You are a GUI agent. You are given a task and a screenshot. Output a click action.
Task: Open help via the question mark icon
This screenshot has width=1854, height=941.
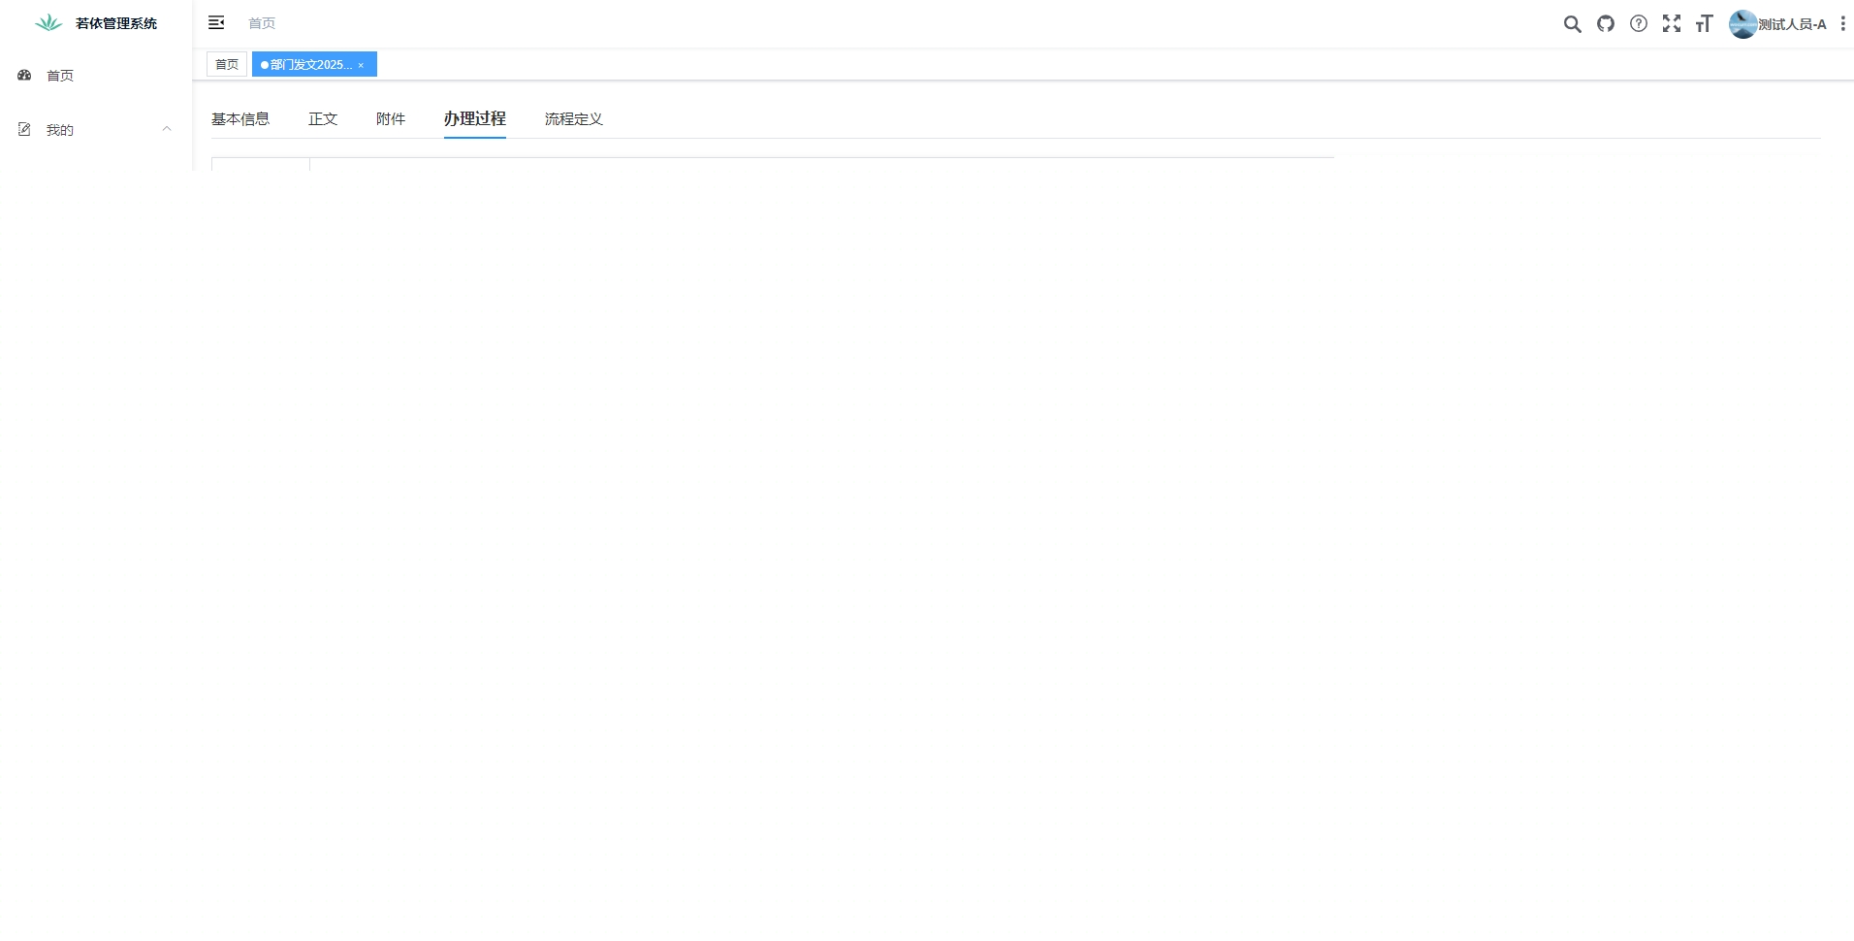click(1639, 23)
